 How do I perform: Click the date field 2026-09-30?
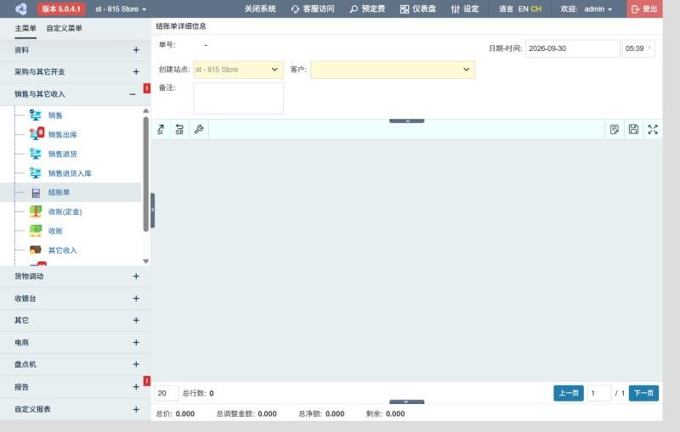click(x=572, y=48)
